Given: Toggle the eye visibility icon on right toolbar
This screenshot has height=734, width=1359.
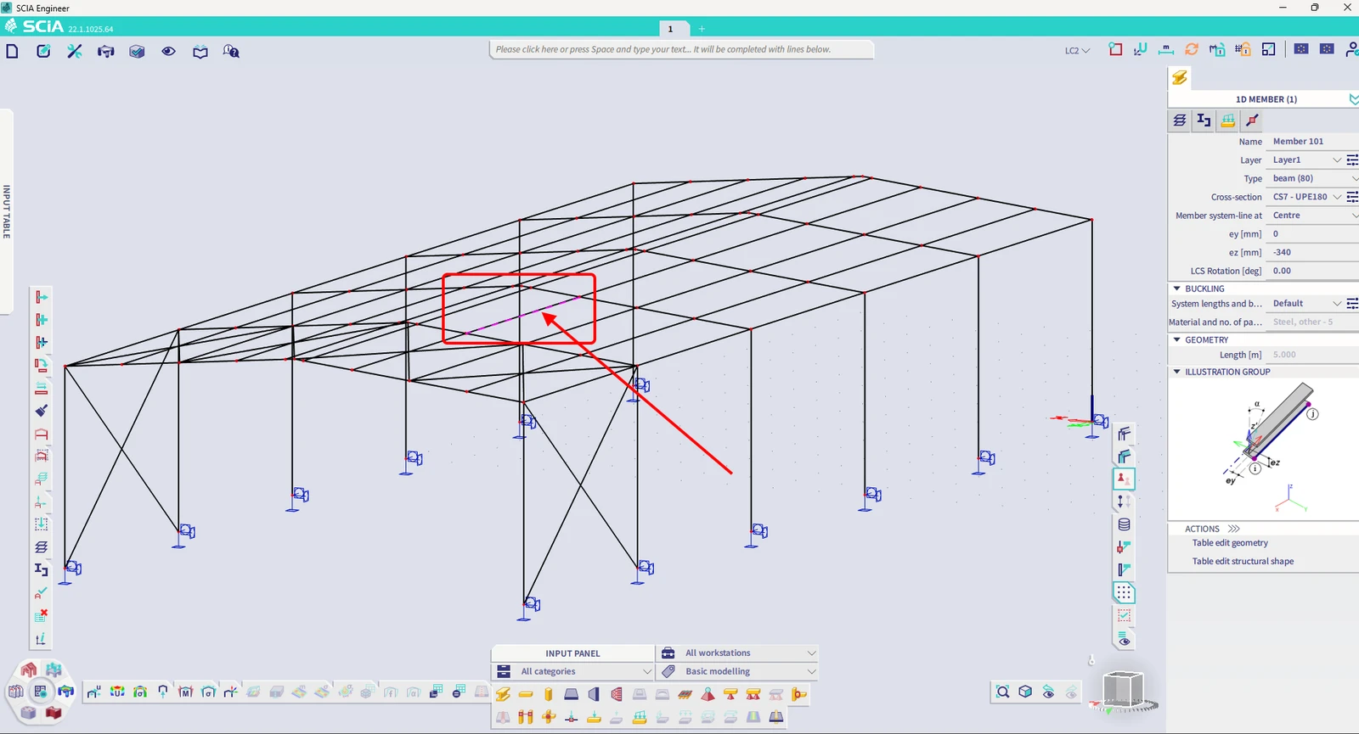Looking at the screenshot, I should pos(1124,639).
